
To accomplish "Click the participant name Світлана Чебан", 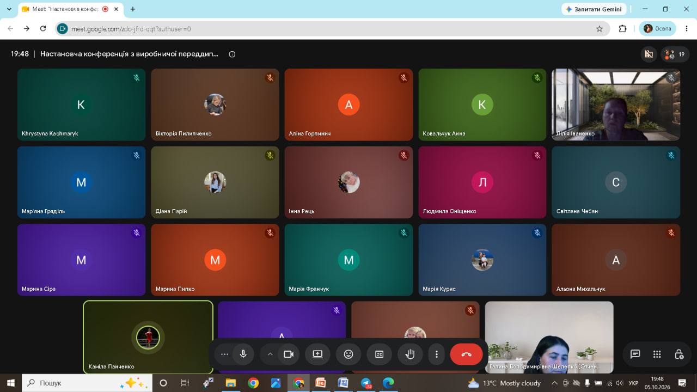I will 577,211.
